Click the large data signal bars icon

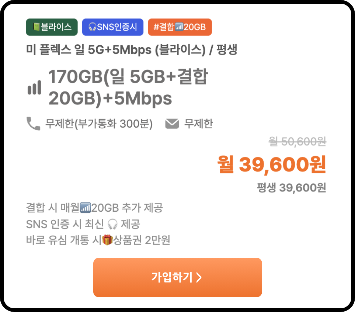pos(34,87)
